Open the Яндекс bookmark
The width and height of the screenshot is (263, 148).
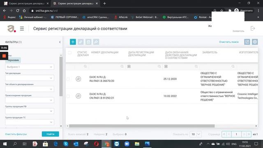coord(9,17)
